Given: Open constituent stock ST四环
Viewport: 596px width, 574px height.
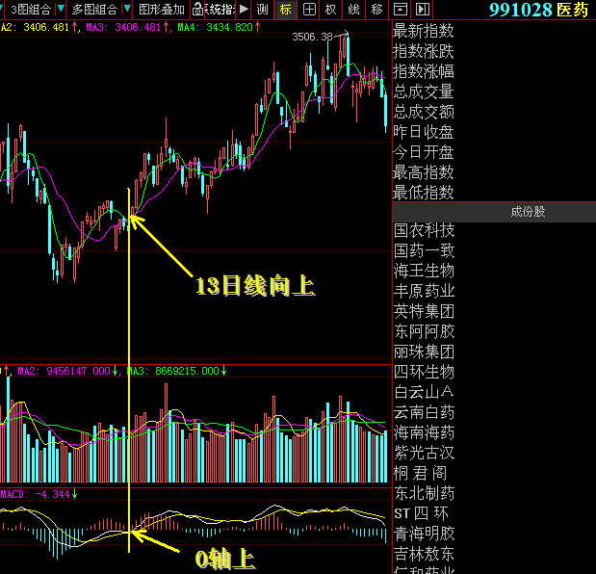Looking at the screenshot, I should tap(421, 513).
